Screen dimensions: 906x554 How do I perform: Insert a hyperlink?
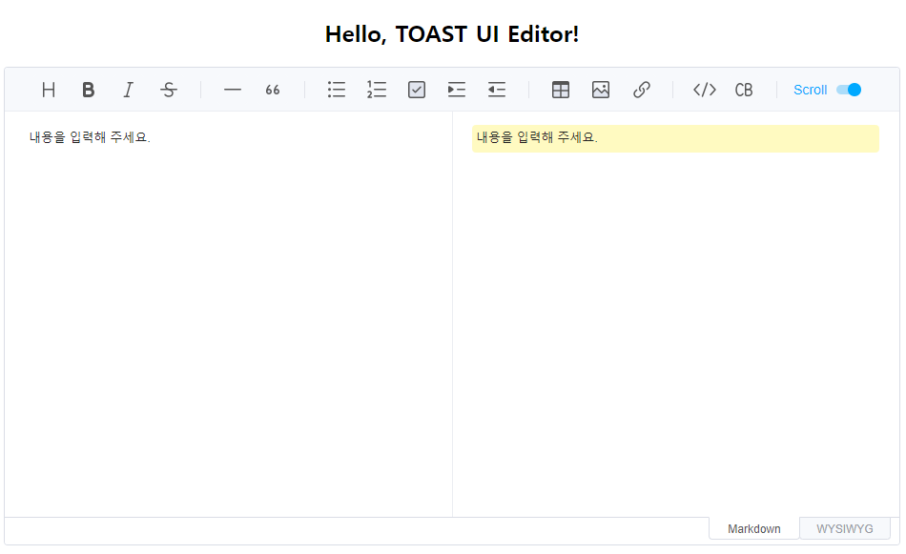642,90
